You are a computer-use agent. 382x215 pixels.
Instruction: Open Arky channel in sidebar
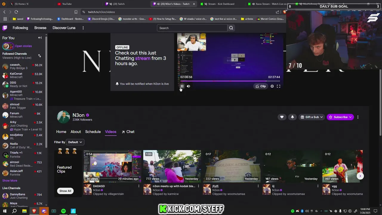point(22,126)
